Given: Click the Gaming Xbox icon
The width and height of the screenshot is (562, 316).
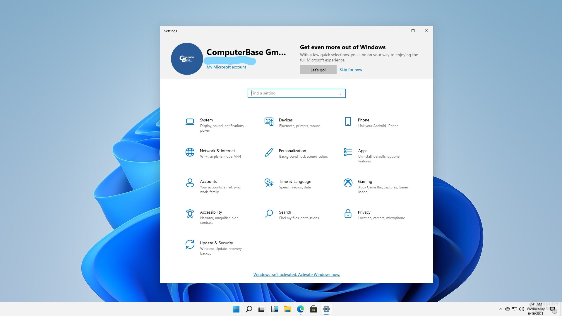Looking at the screenshot, I should point(348,183).
